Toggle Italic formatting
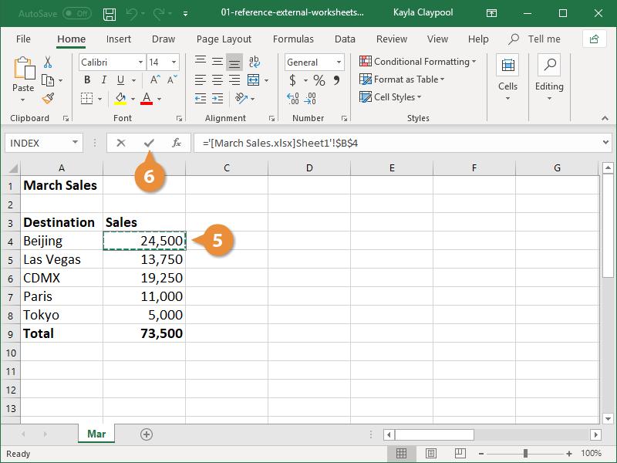 [x=104, y=80]
